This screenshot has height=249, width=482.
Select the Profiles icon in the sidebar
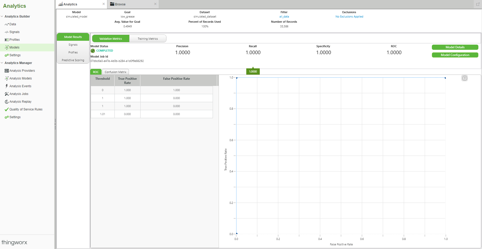tap(7, 39)
